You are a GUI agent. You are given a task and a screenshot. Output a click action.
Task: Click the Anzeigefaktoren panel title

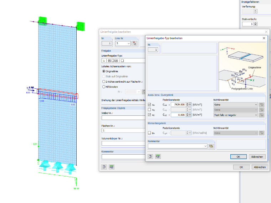point(250,2)
